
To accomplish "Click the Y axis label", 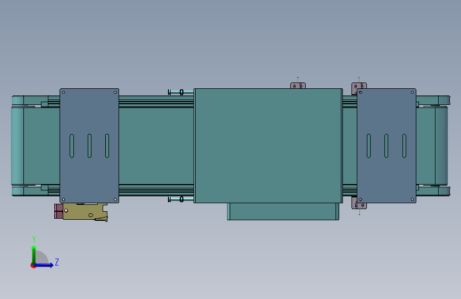I will pos(34,239).
